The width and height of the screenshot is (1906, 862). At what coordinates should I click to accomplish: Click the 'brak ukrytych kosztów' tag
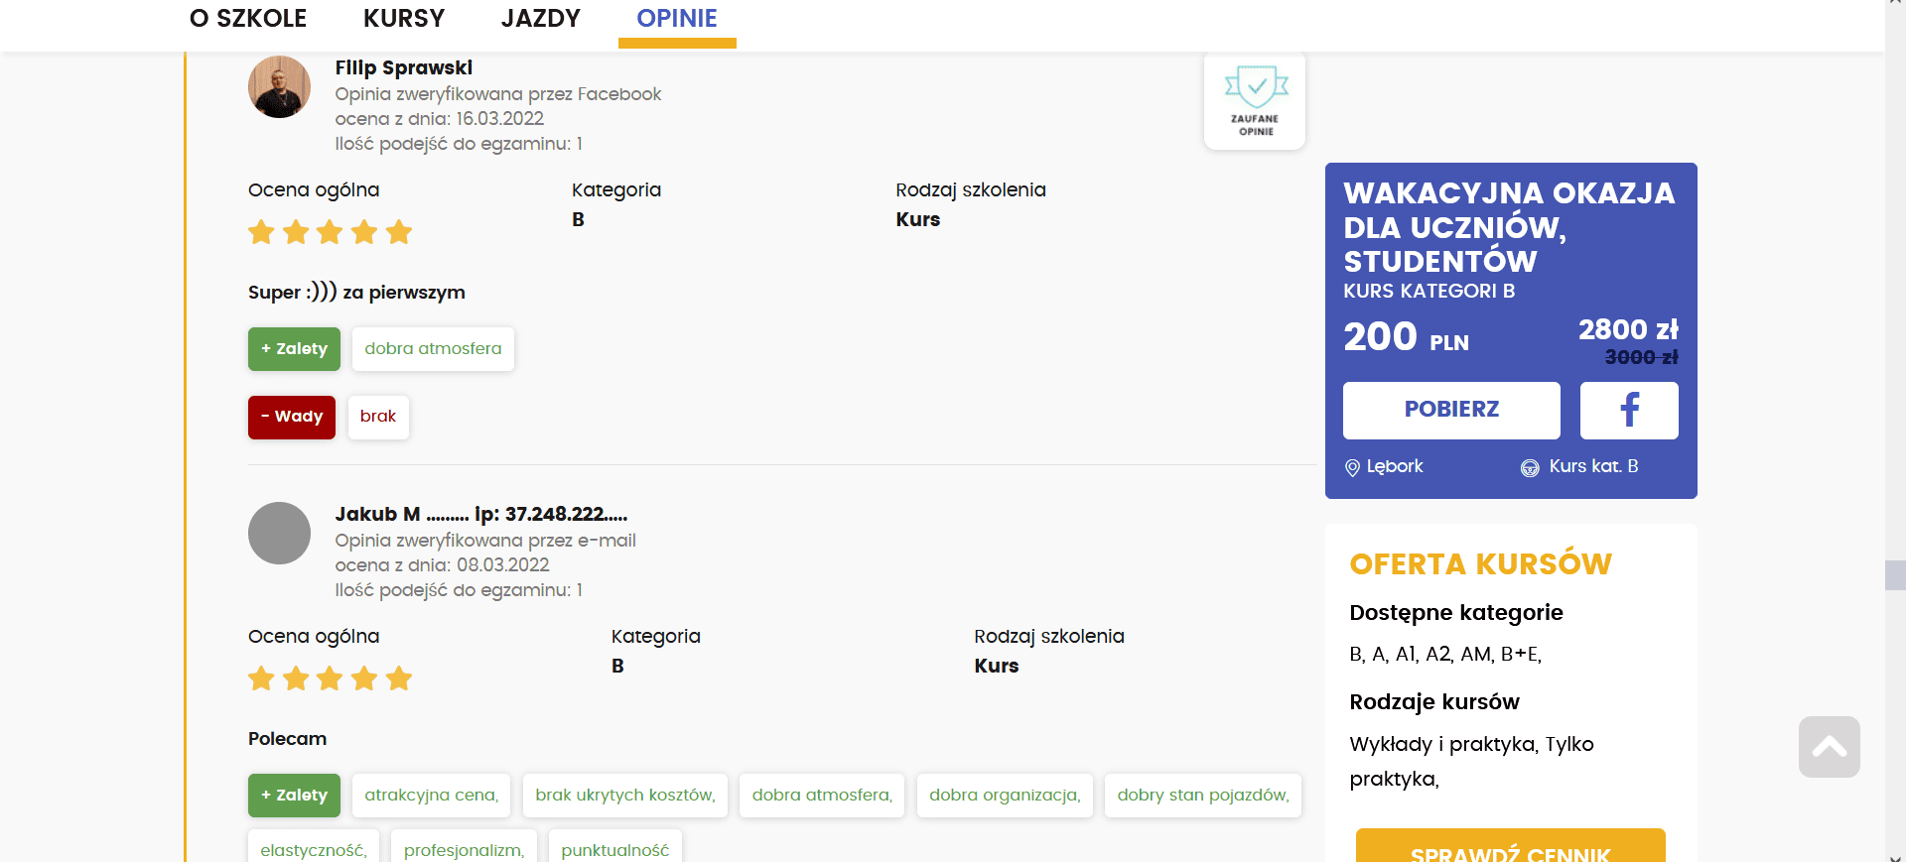click(624, 796)
